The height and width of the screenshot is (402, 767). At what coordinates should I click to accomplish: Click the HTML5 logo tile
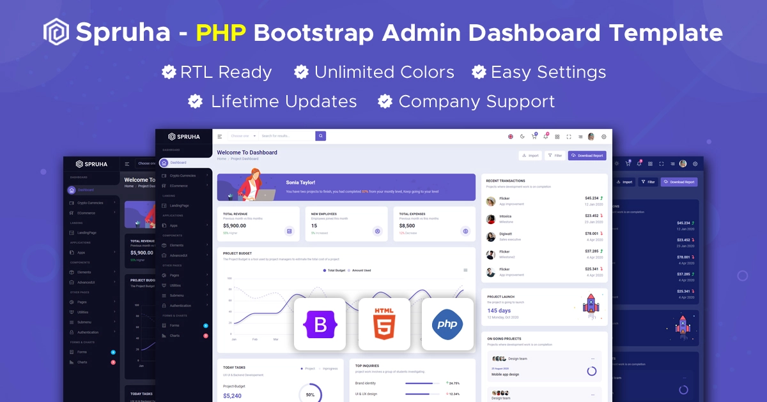(384, 324)
